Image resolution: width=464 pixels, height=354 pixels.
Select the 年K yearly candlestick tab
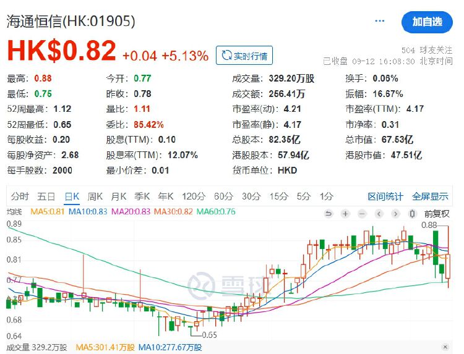point(166,196)
